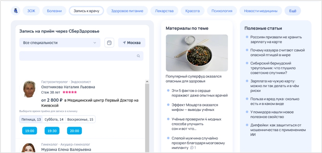Switch to the Лекарства tab
The width and height of the screenshot is (322, 153).
pyautogui.click(x=164, y=11)
